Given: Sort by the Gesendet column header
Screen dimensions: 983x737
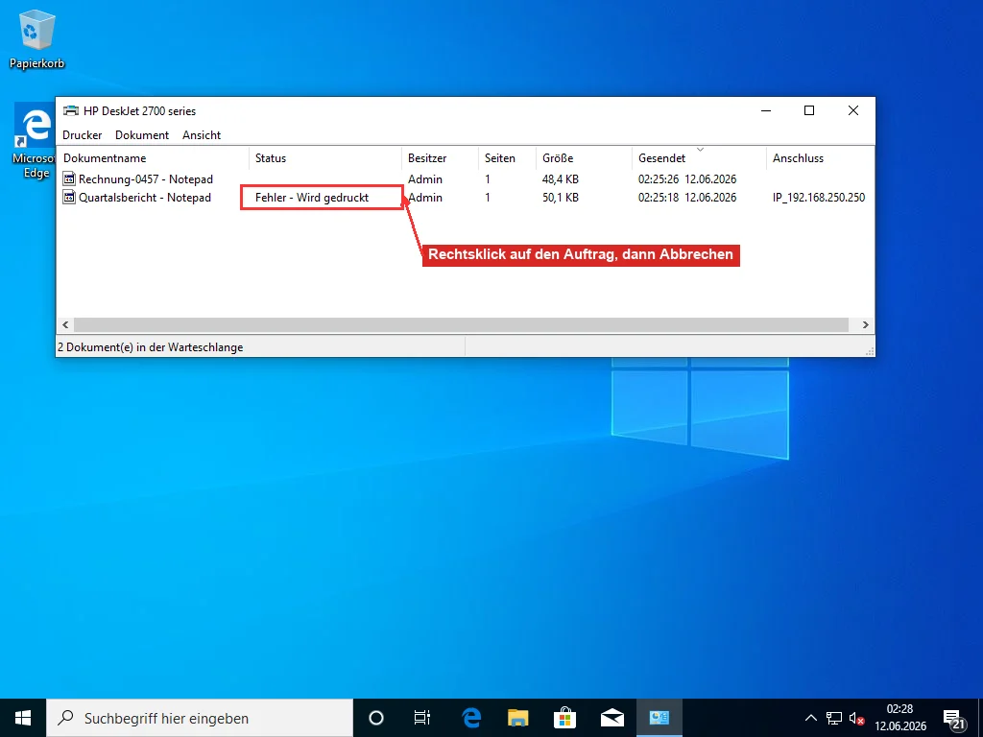Looking at the screenshot, I should pyautogui.click(x=699, y=158).
